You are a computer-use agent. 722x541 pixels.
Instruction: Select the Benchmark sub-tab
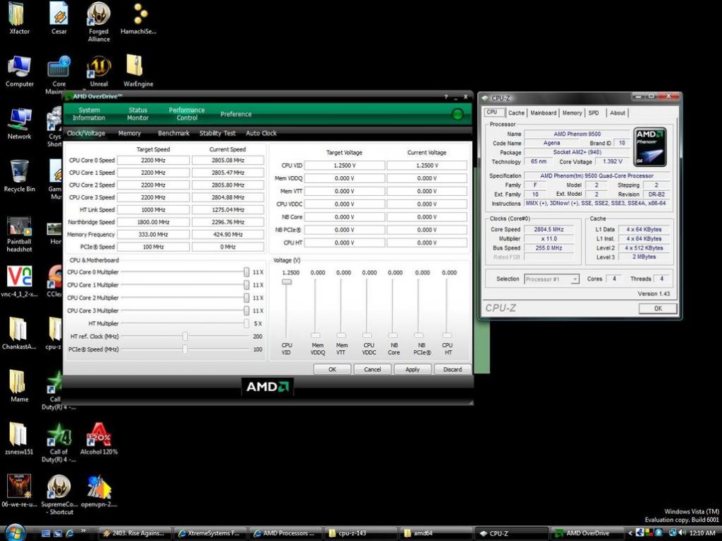[173, 133]
